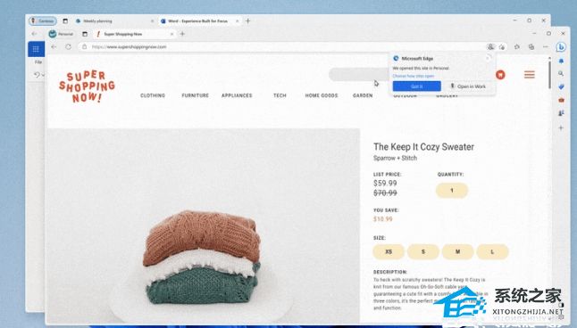Image resolution: width=577 pixels, height=328 pixels.
Task: Open new tab in back Contoso window
Action: [247, 20]
